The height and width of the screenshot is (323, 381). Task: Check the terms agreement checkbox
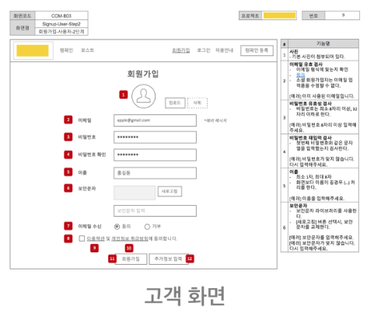click(x=82, y=238)
